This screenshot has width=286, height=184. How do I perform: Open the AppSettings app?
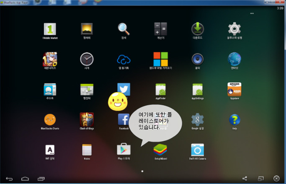click(198, 89)
